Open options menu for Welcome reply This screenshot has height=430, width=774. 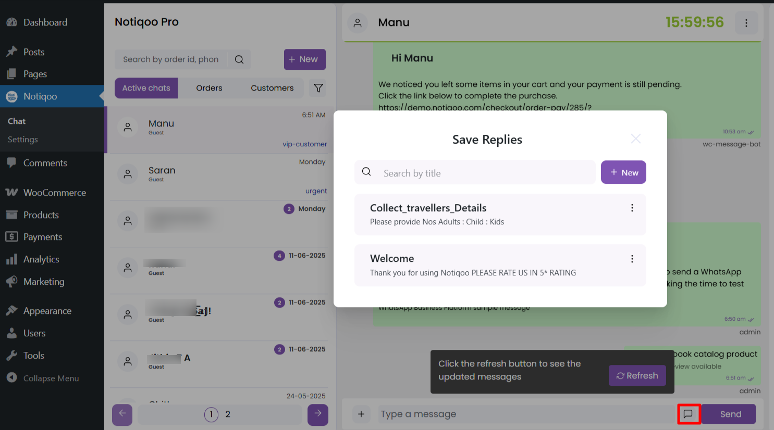(632, 259)
